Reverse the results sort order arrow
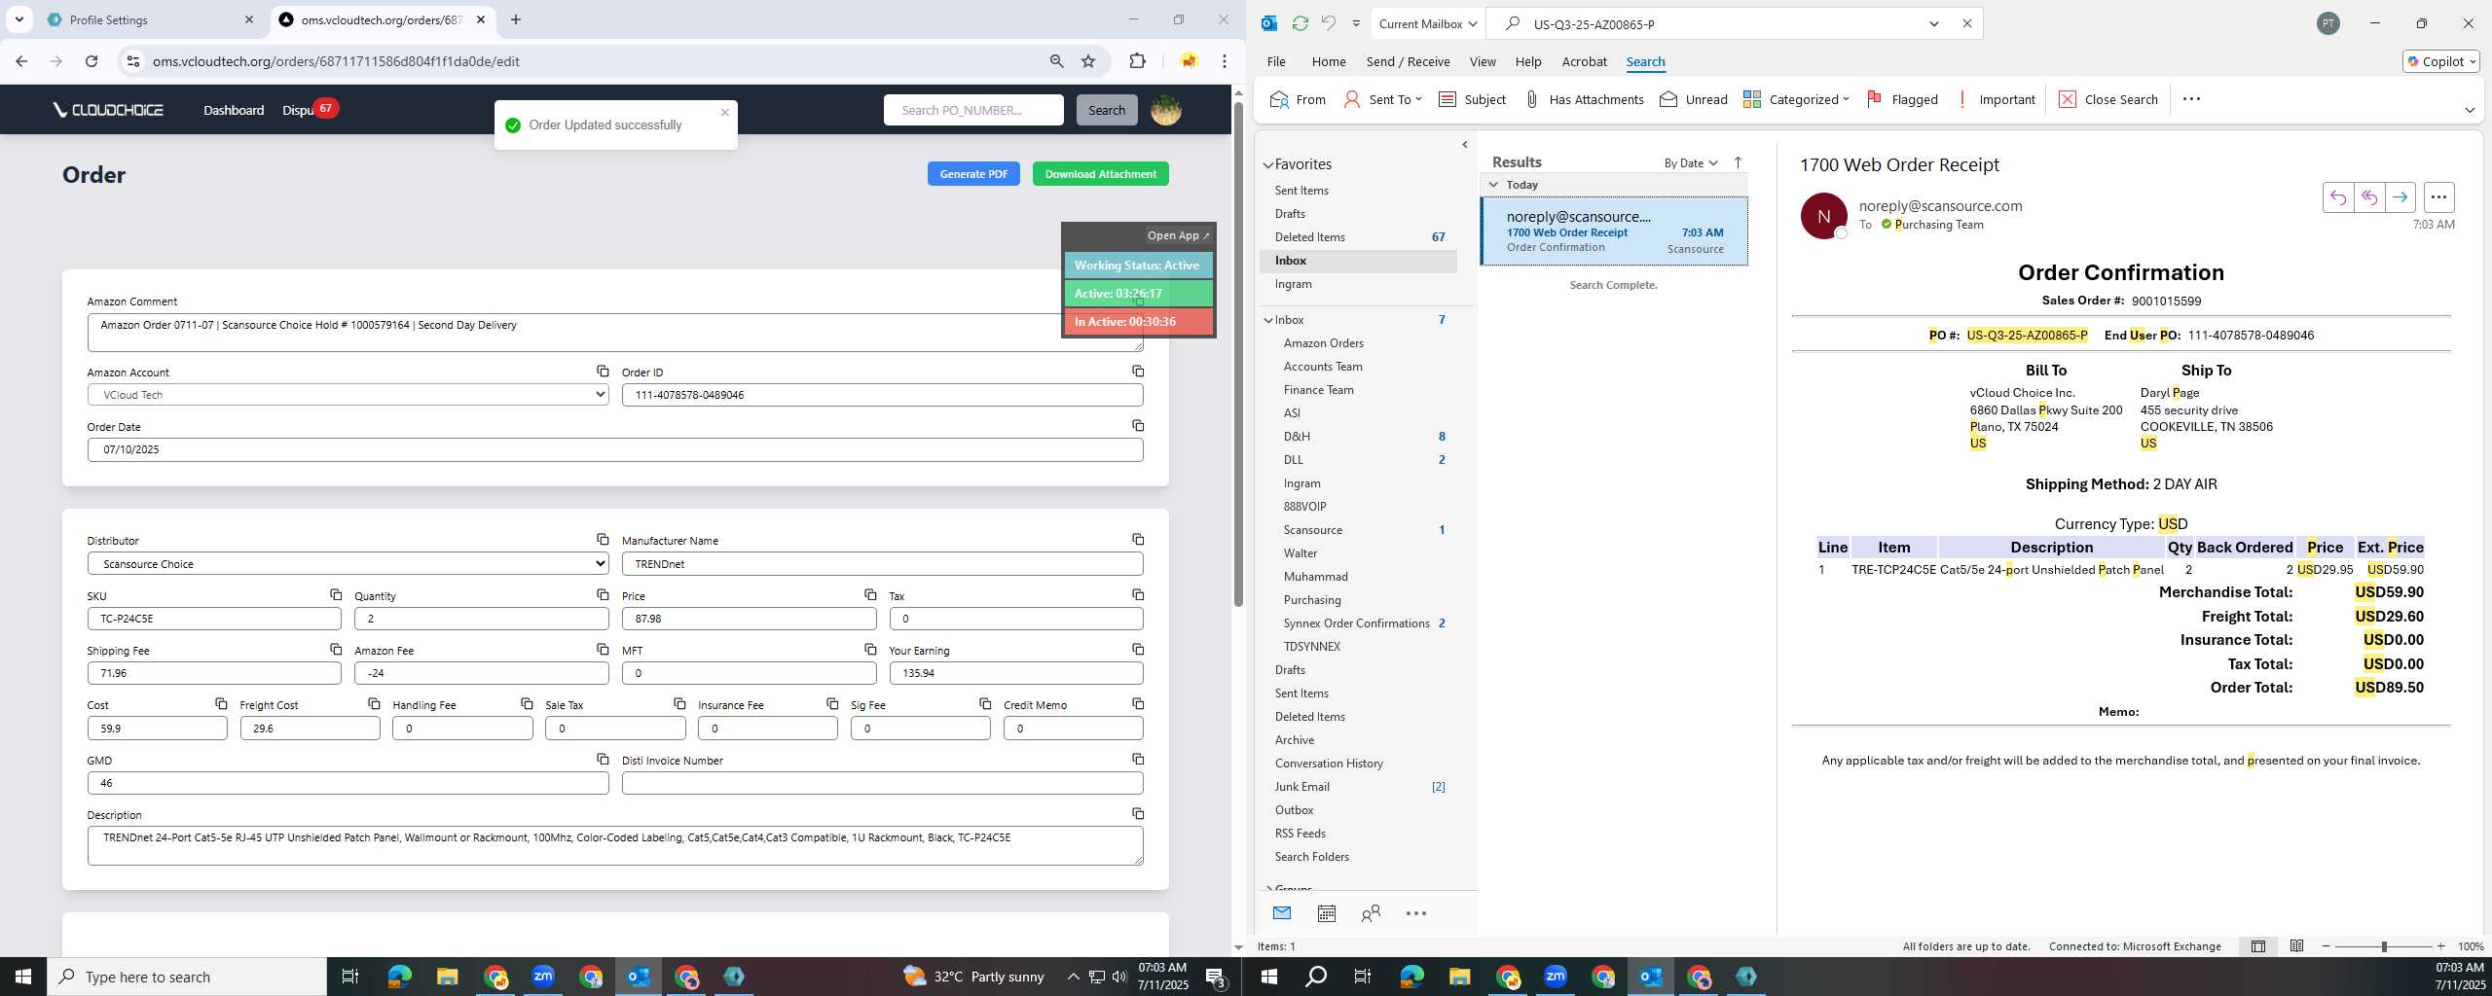The height and width of the screenshot is (996, 2492). tap(1738, 162)
